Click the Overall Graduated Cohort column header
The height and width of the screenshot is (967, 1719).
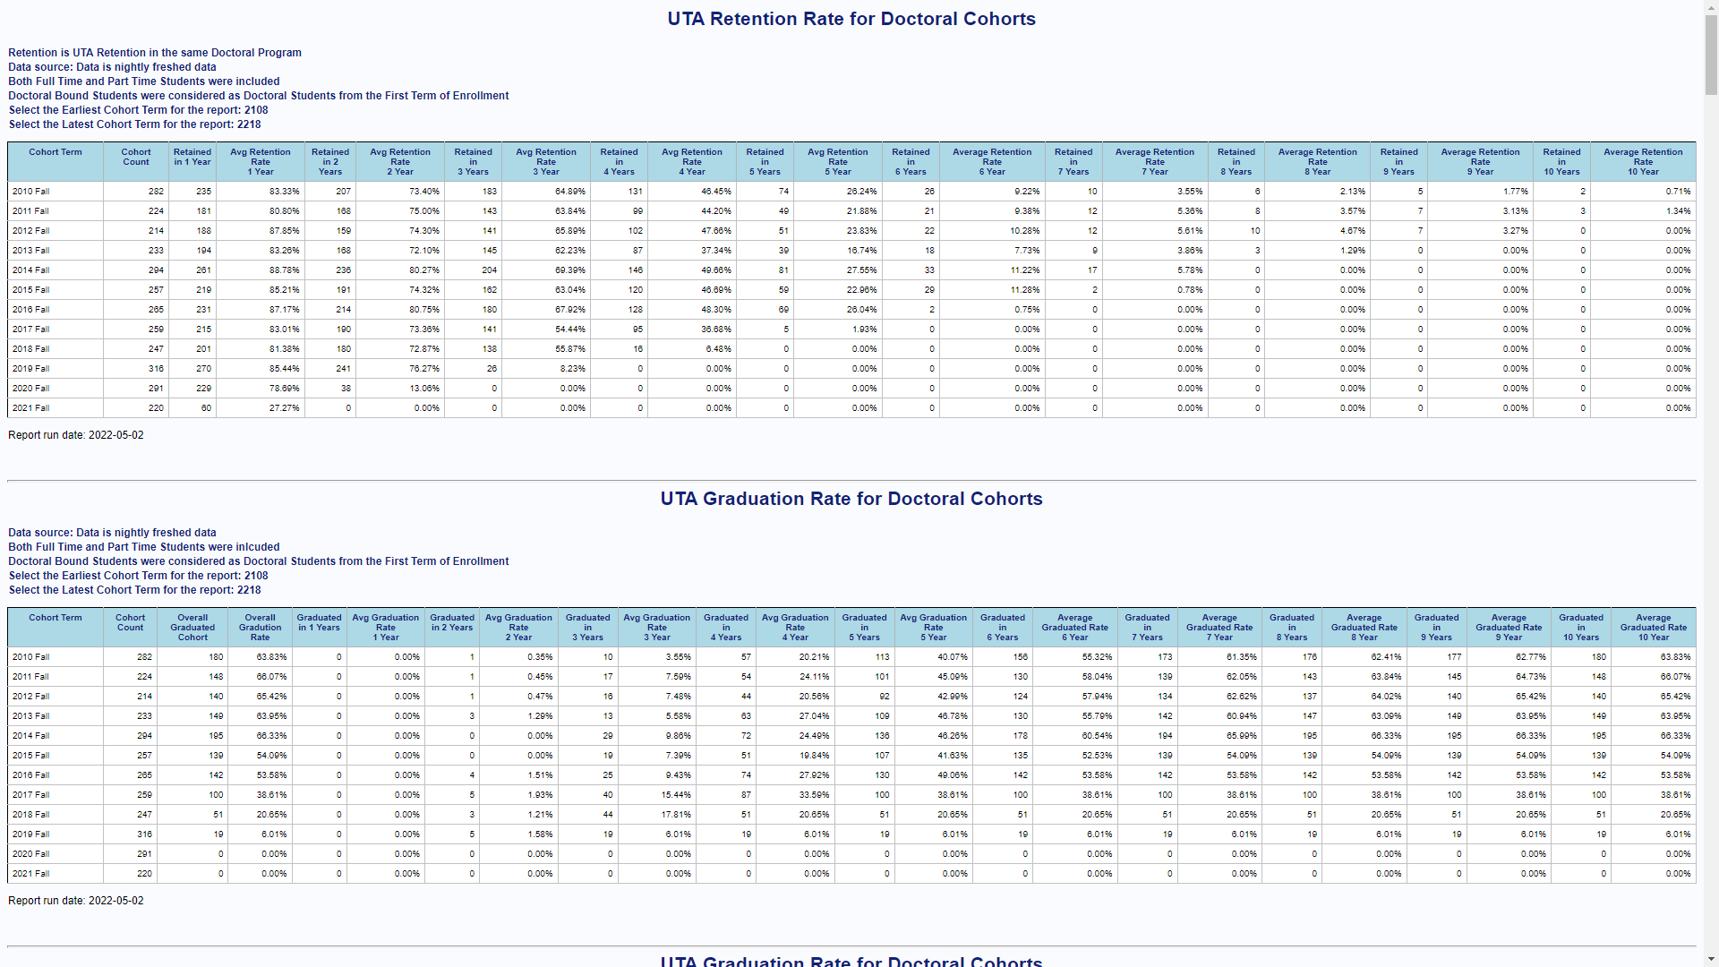192,628
